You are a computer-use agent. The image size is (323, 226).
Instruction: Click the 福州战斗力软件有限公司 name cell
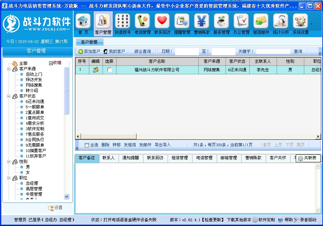coord(157,70)
